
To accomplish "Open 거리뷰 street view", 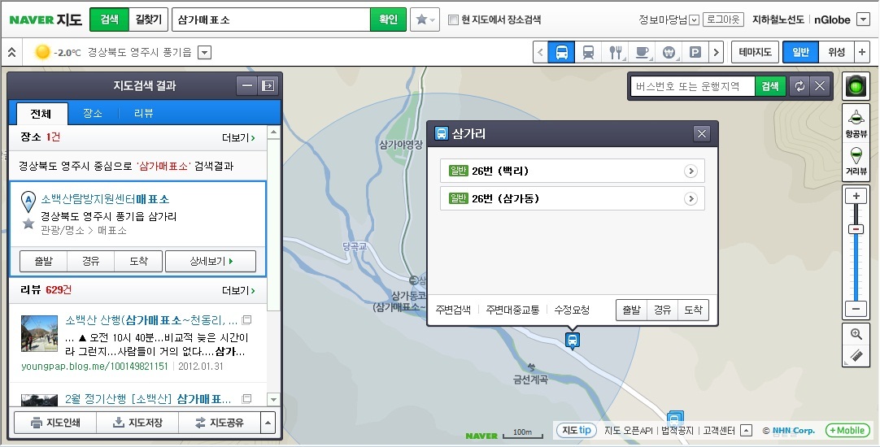I will pos(856,161).
